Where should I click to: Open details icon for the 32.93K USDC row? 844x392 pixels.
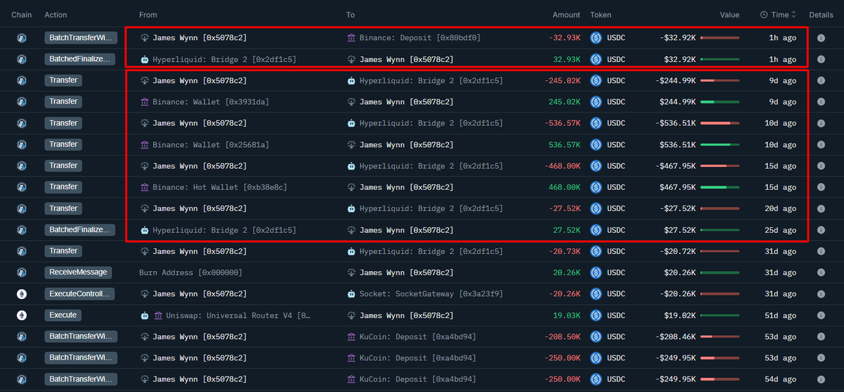pos(821,59)
